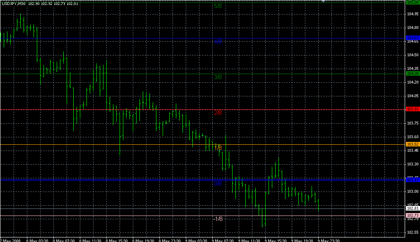Click the chart shift triangle marker at top
Screen dimensions: 420x242
click(x=324, y=2)
